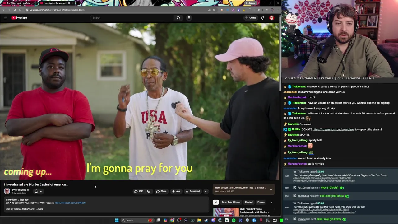
Task: Switch to The White House YouTube tab
Action: (x=19, y=3)
